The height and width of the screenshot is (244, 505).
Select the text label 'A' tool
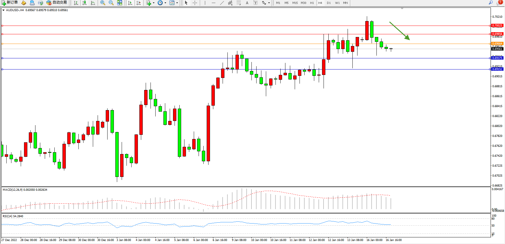pyautogui.click(x=247, y=3)
